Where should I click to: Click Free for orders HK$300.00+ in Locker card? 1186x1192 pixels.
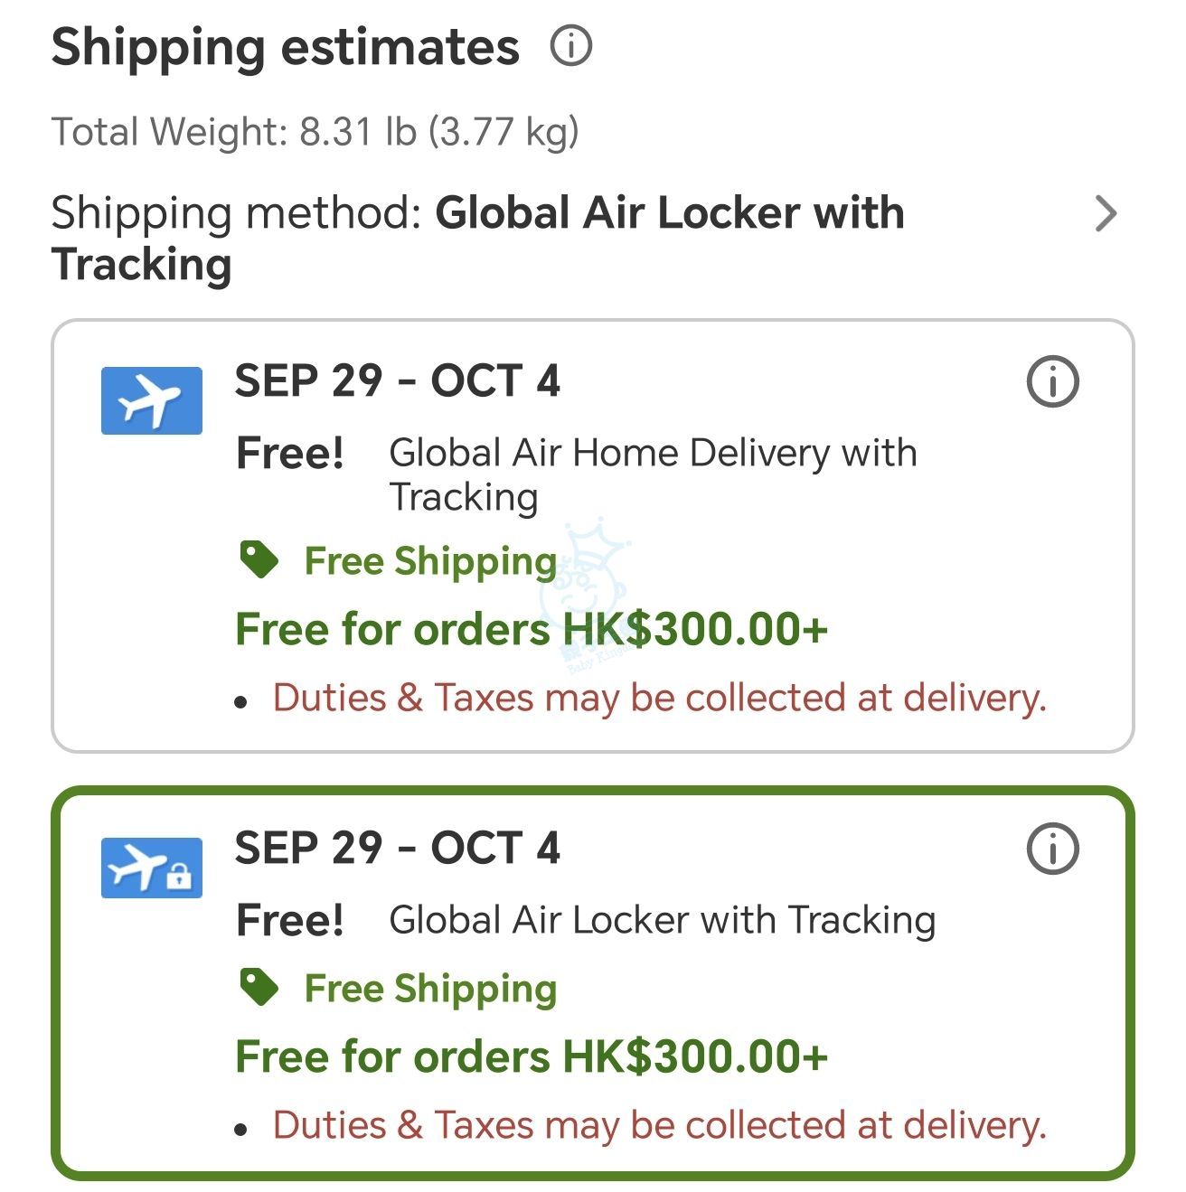tap(532, 1056)
